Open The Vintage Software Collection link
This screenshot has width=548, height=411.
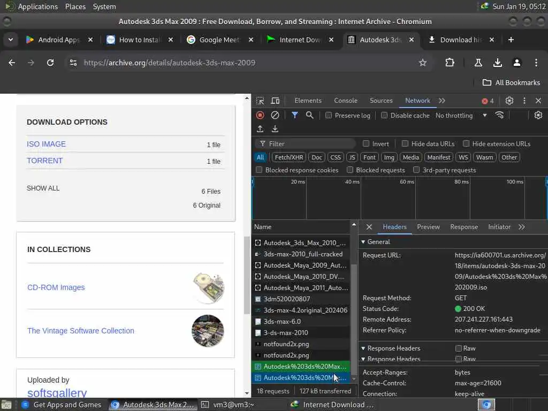(x=81, y=331)
